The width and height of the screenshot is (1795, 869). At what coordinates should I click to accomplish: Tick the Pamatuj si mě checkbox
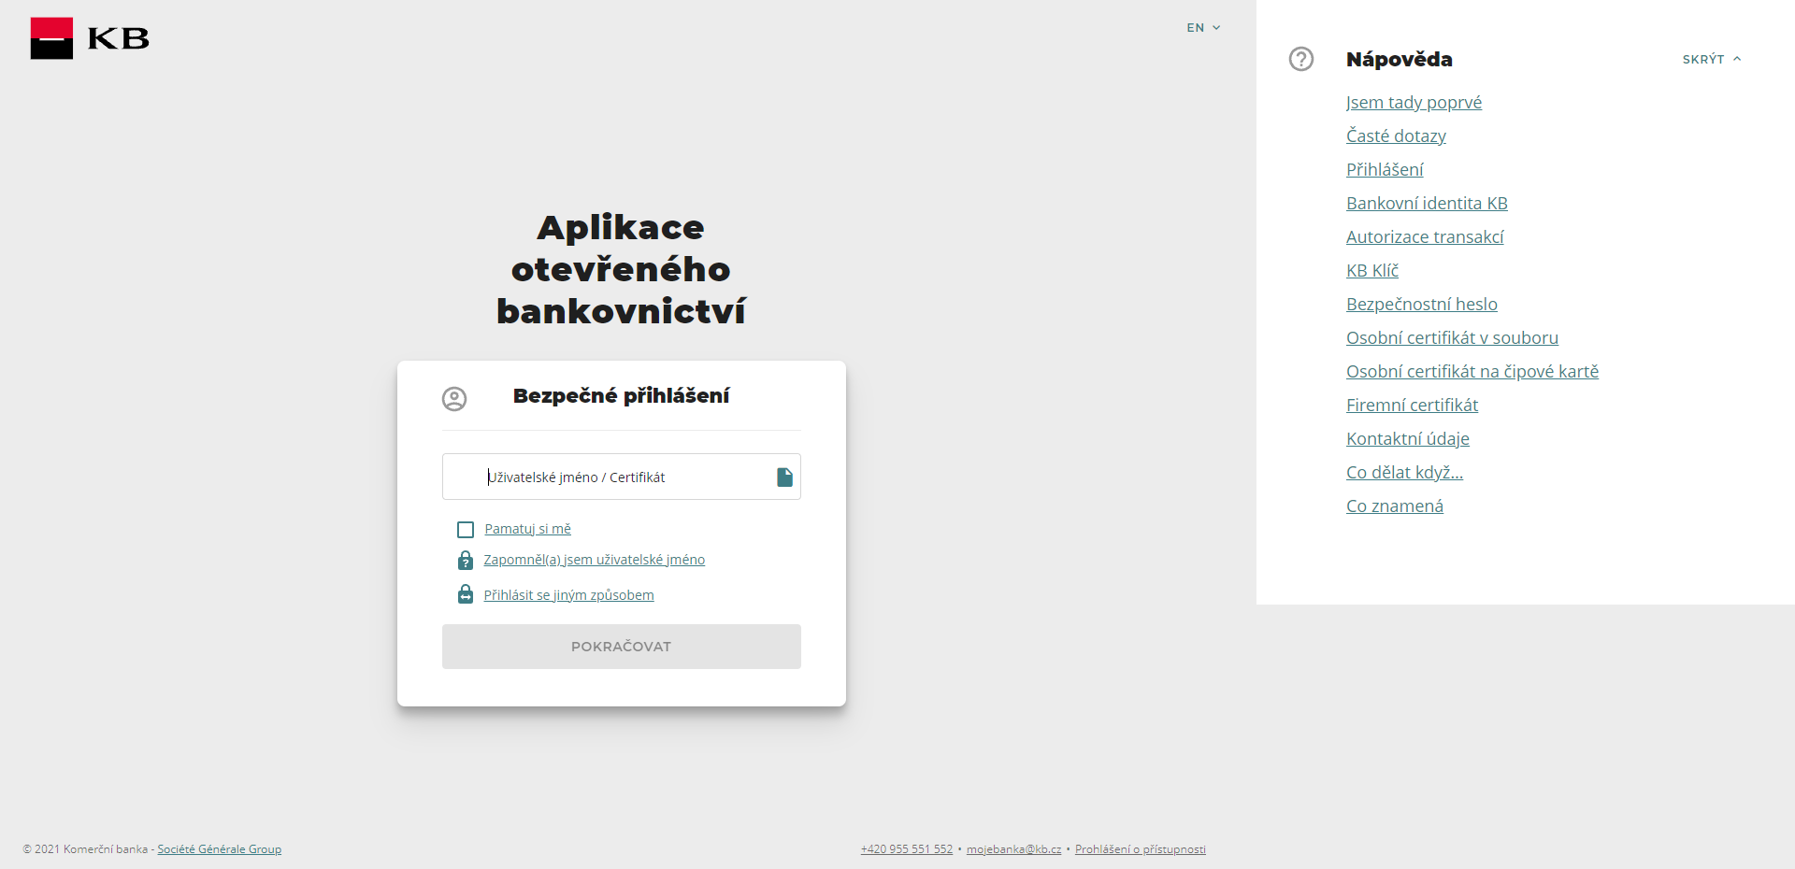[x=466, y=530]
